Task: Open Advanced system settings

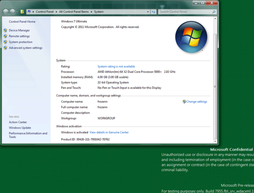Action: (x=26, y=48)
